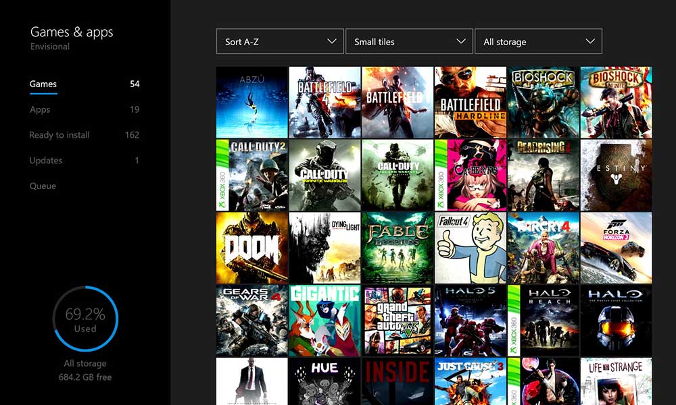Click the Envisional profile name

click(x=49, y=47)
